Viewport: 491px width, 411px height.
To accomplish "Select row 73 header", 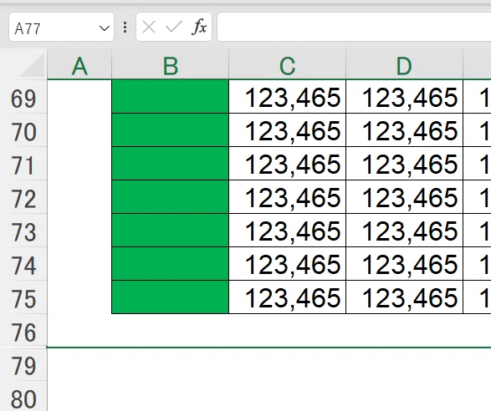I will click(23, 231).
